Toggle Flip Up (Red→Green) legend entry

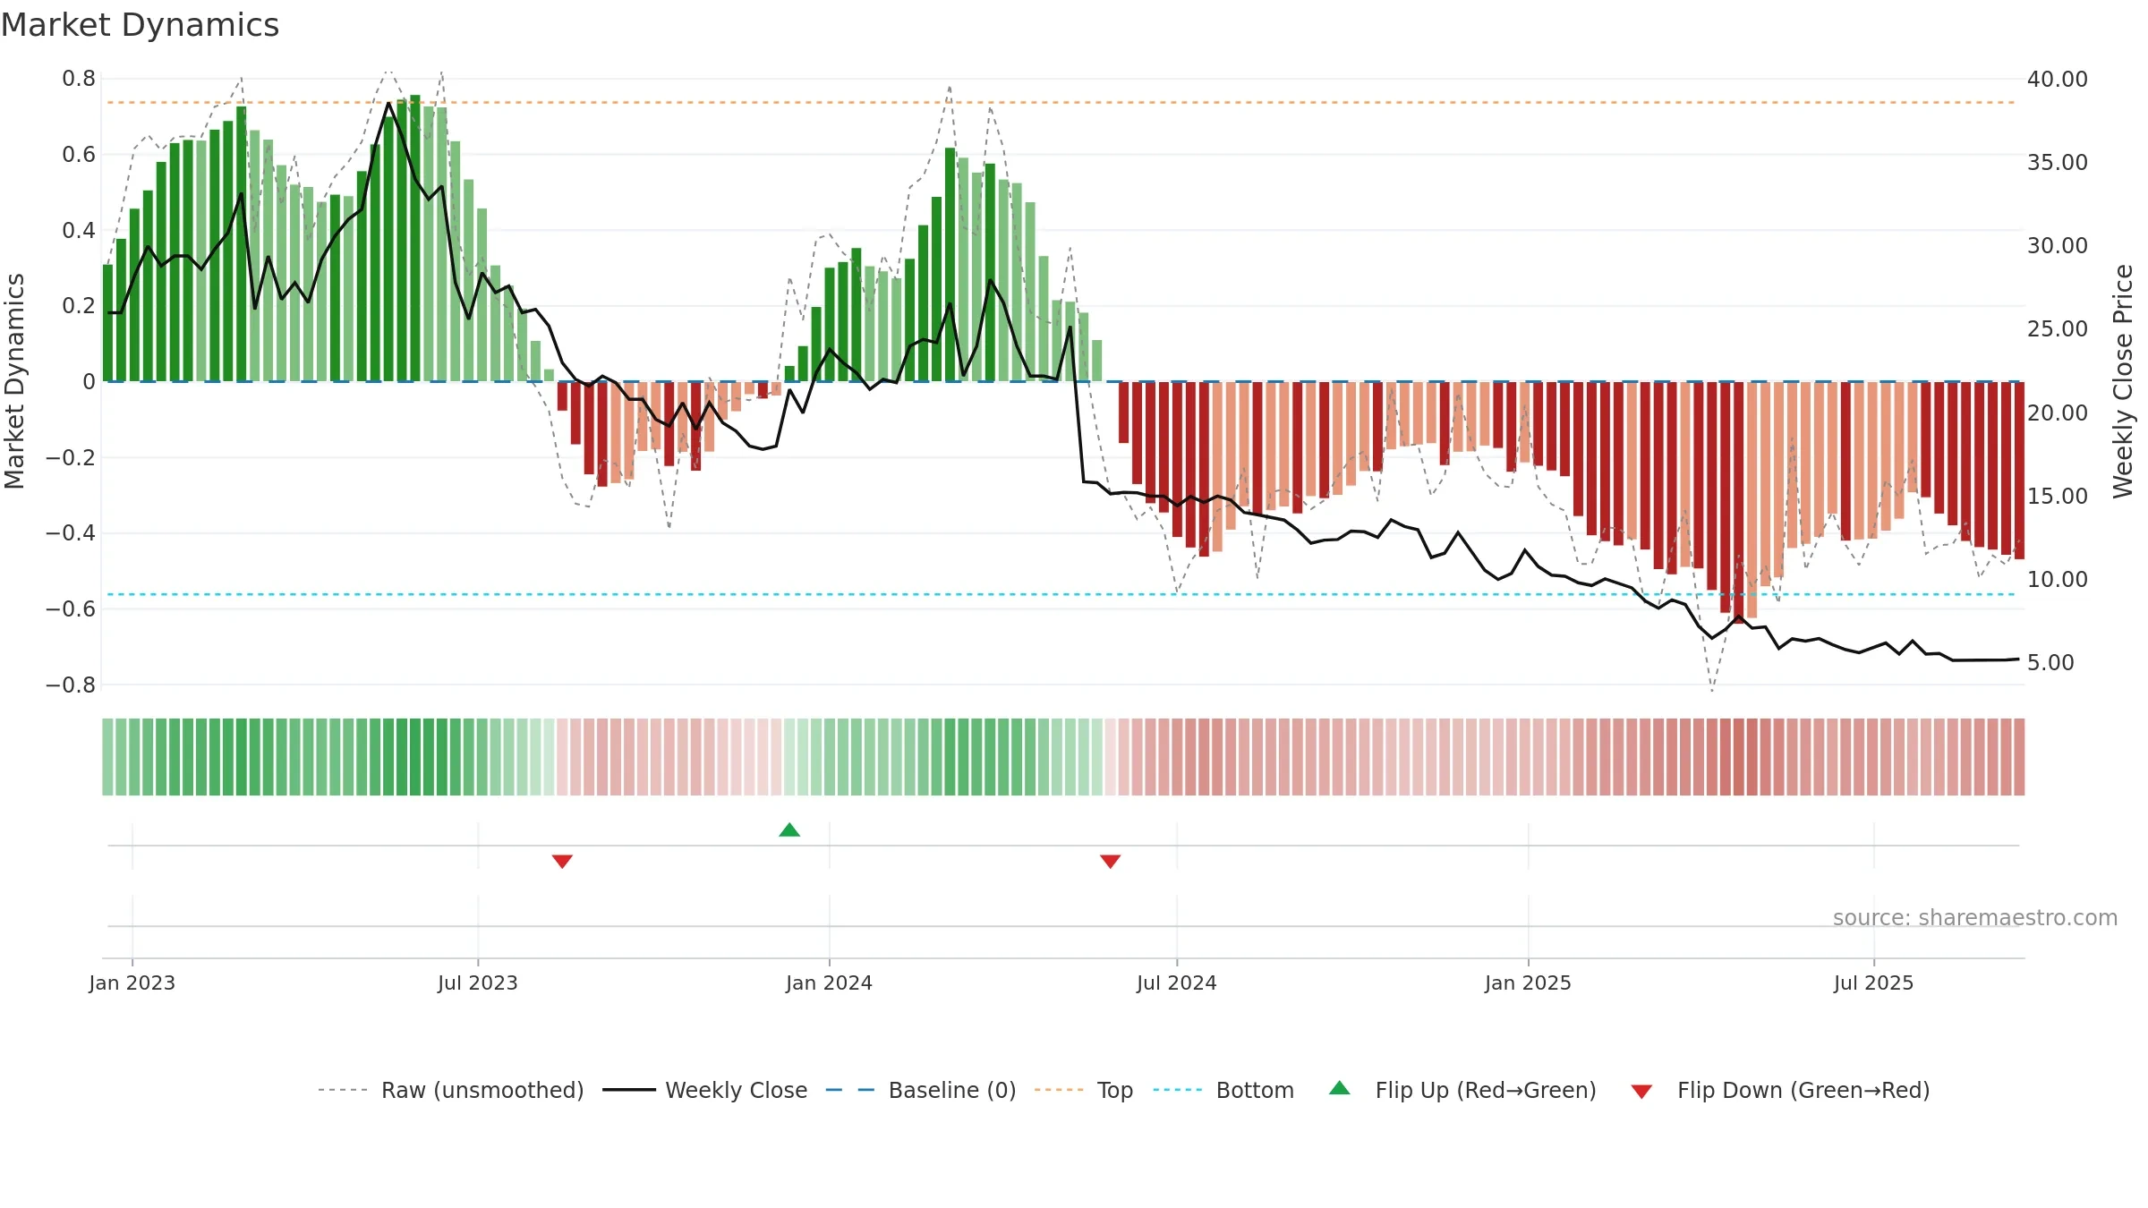coord(1462,1090)
